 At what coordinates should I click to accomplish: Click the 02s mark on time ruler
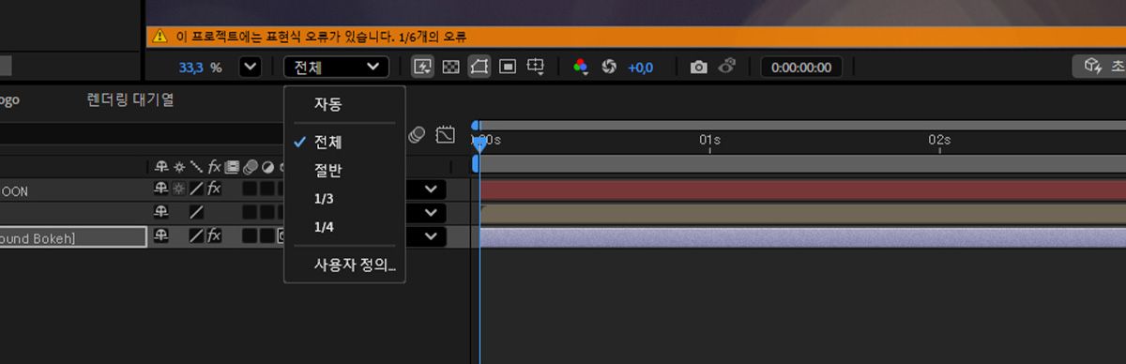[x=939, y=140]
